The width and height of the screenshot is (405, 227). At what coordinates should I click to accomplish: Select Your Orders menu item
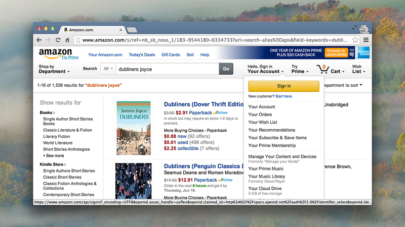(260, 115)
